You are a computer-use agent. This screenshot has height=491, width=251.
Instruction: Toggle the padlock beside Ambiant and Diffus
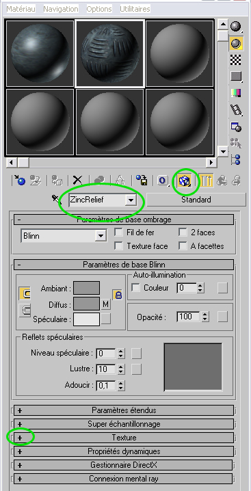tap(118, 295)
